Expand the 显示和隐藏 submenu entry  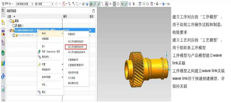50,77
